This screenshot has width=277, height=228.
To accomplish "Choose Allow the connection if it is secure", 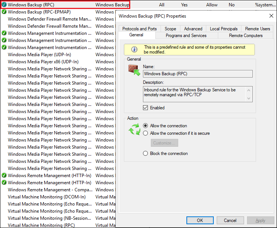I will [146, 133].
